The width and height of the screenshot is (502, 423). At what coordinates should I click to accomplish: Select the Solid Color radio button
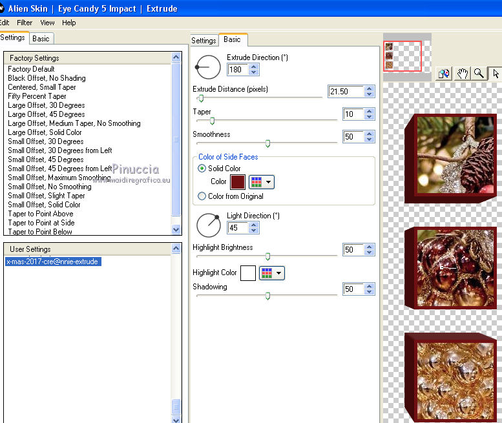coord(202,169)
